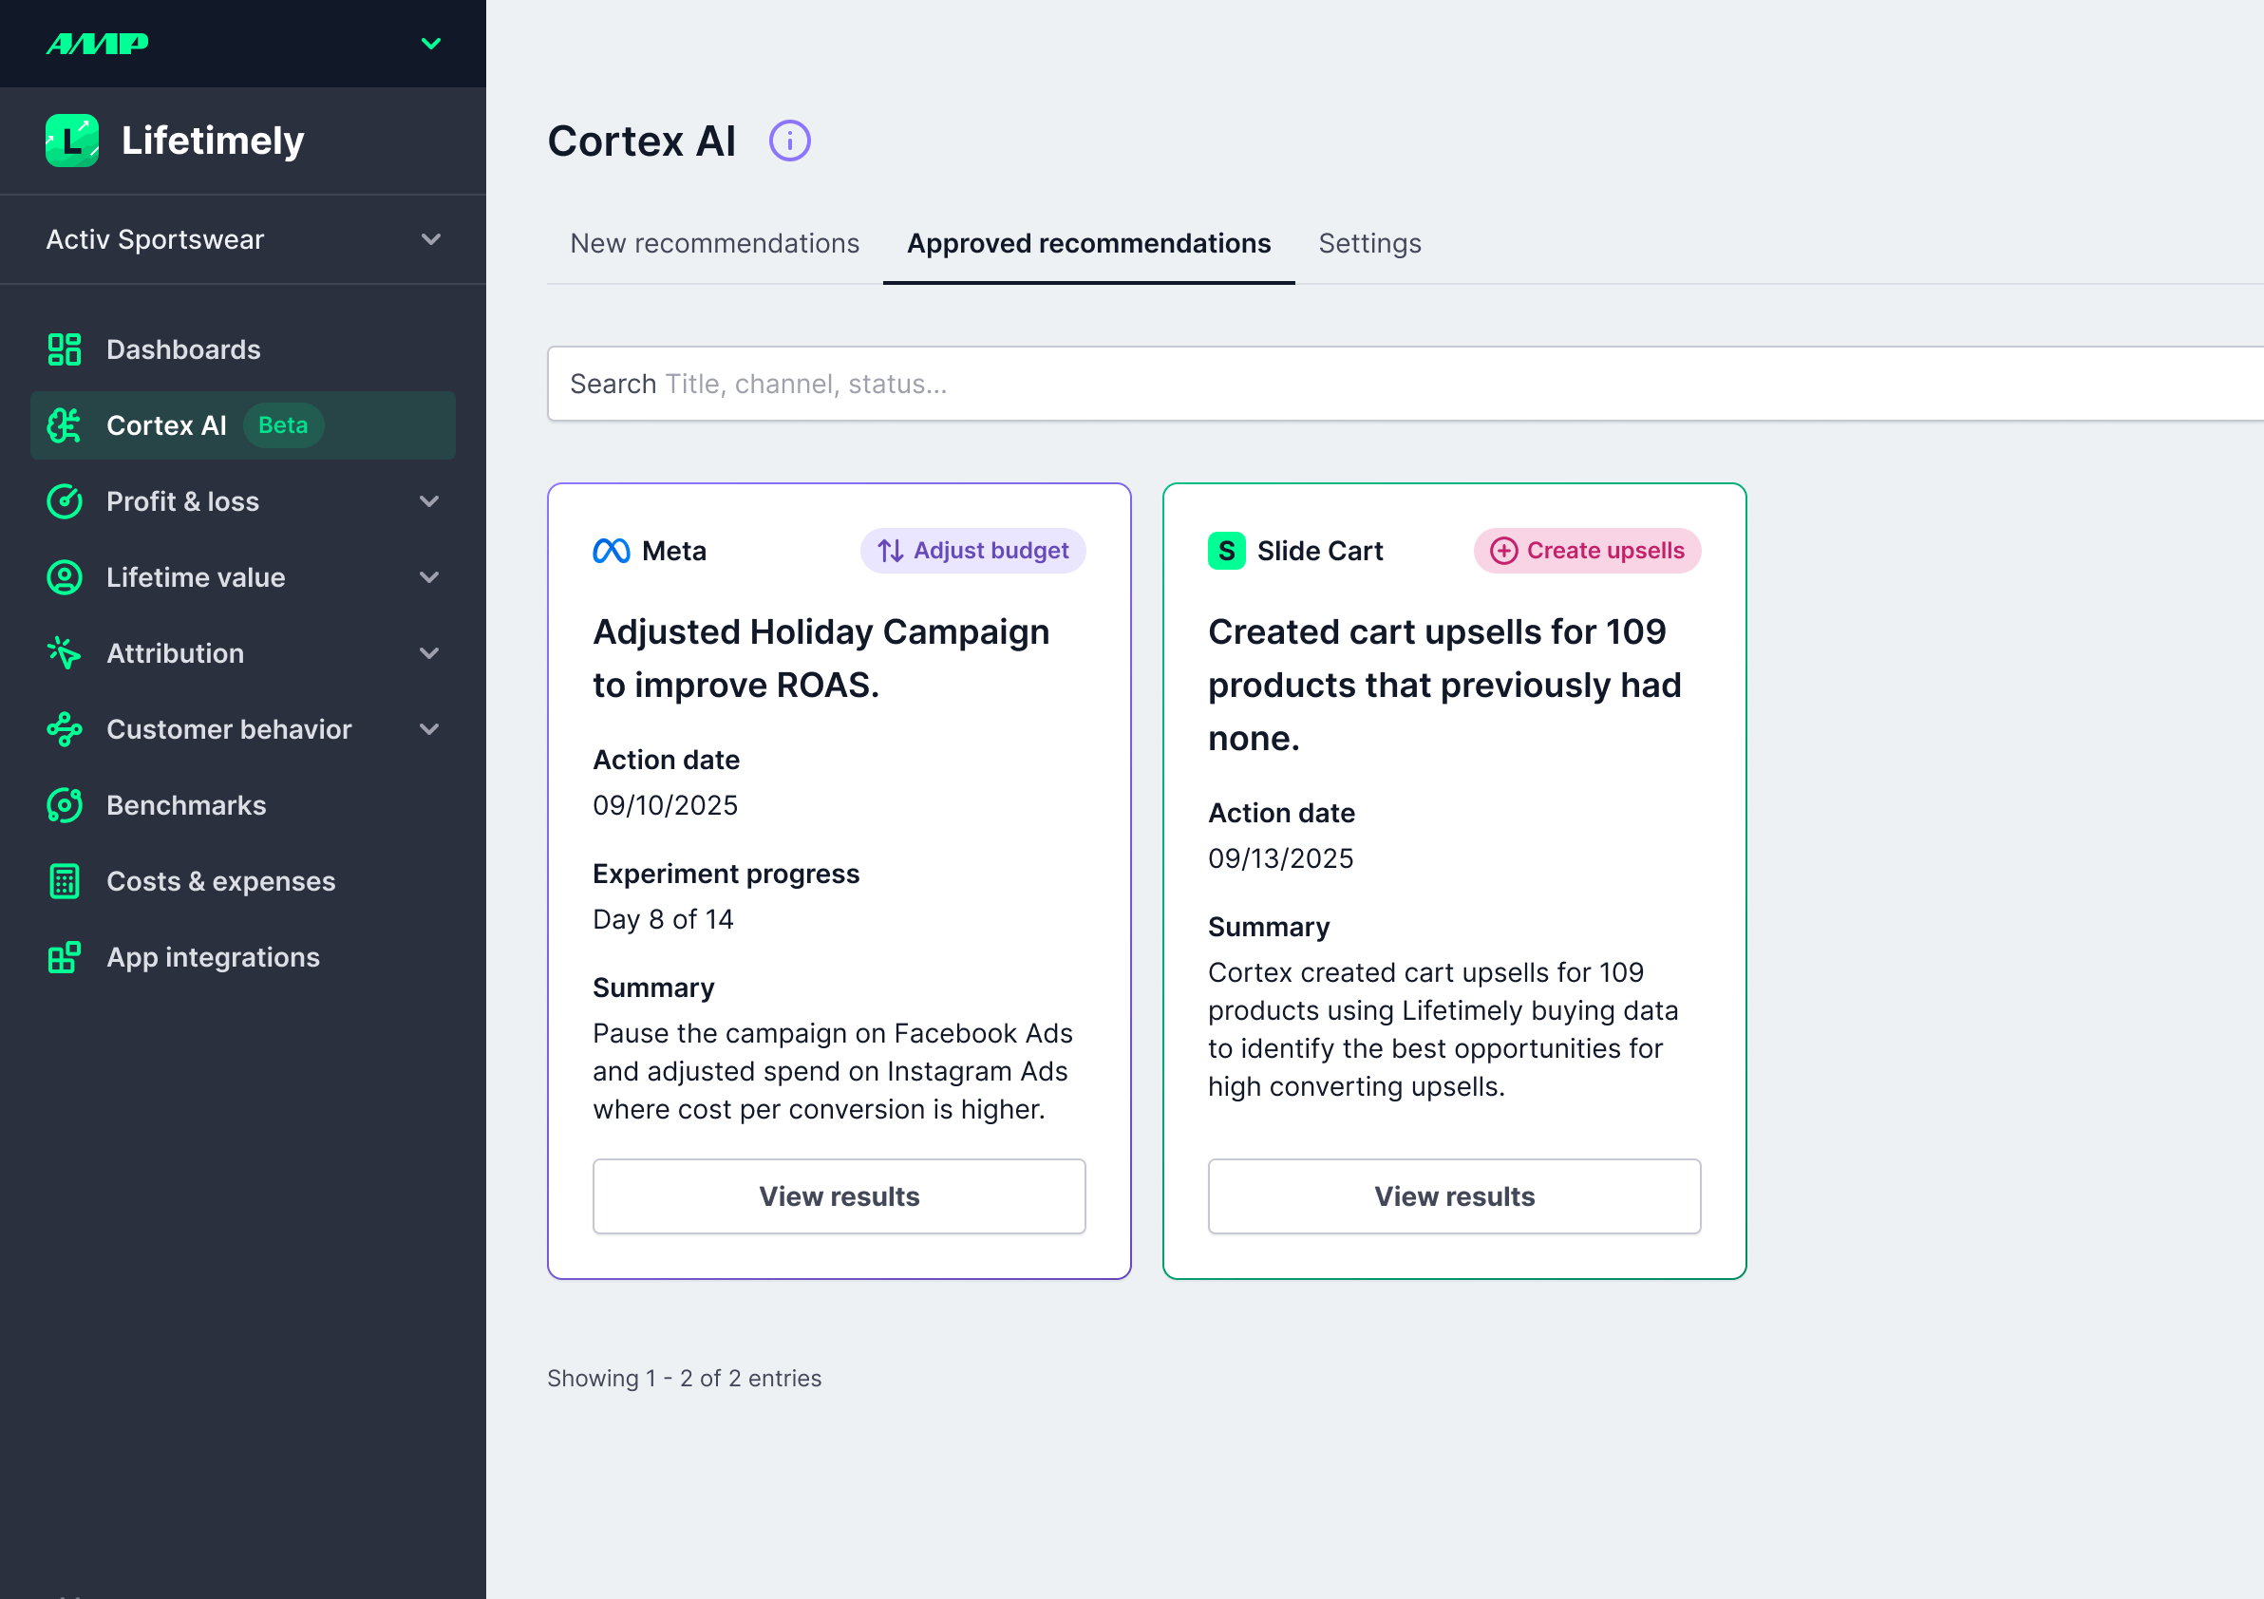The image size is (2264, 1599).
Task: View results for Adjusted Holiday Campaign
Action: tap(839, 1195)
